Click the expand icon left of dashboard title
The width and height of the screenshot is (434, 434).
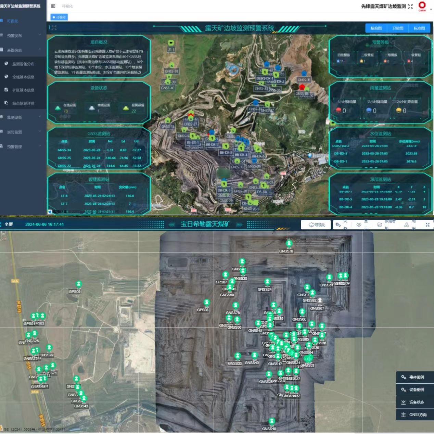tap(54, 28)
